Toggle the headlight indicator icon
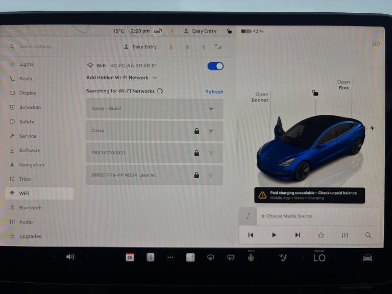Screen dimensions: 392x294 pos(376,43)
